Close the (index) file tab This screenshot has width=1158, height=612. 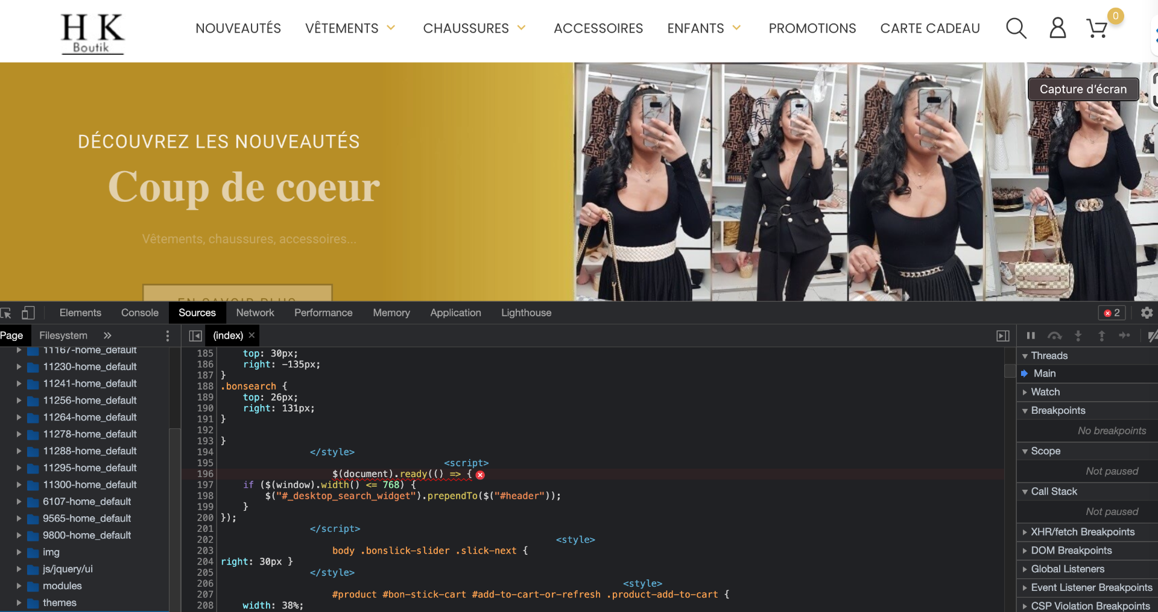coord(252,336)
